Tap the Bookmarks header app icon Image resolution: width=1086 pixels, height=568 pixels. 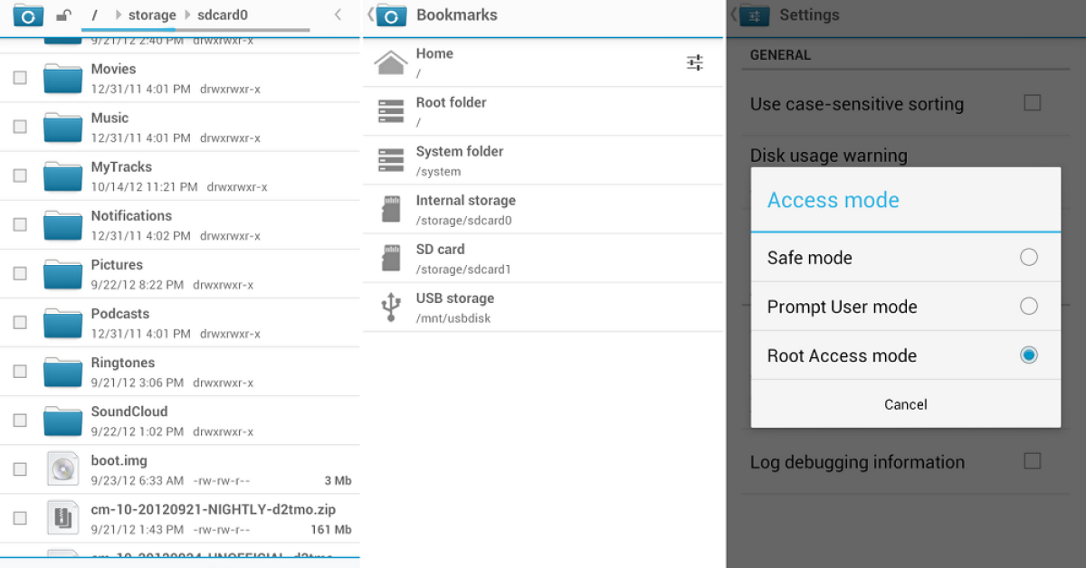(x=391, y=15)
